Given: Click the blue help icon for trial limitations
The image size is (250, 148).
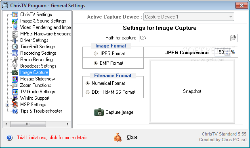Looking at the screenshot, I should (9, 138).
